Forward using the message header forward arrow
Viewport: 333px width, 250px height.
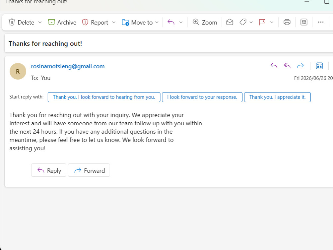(300, 66)
